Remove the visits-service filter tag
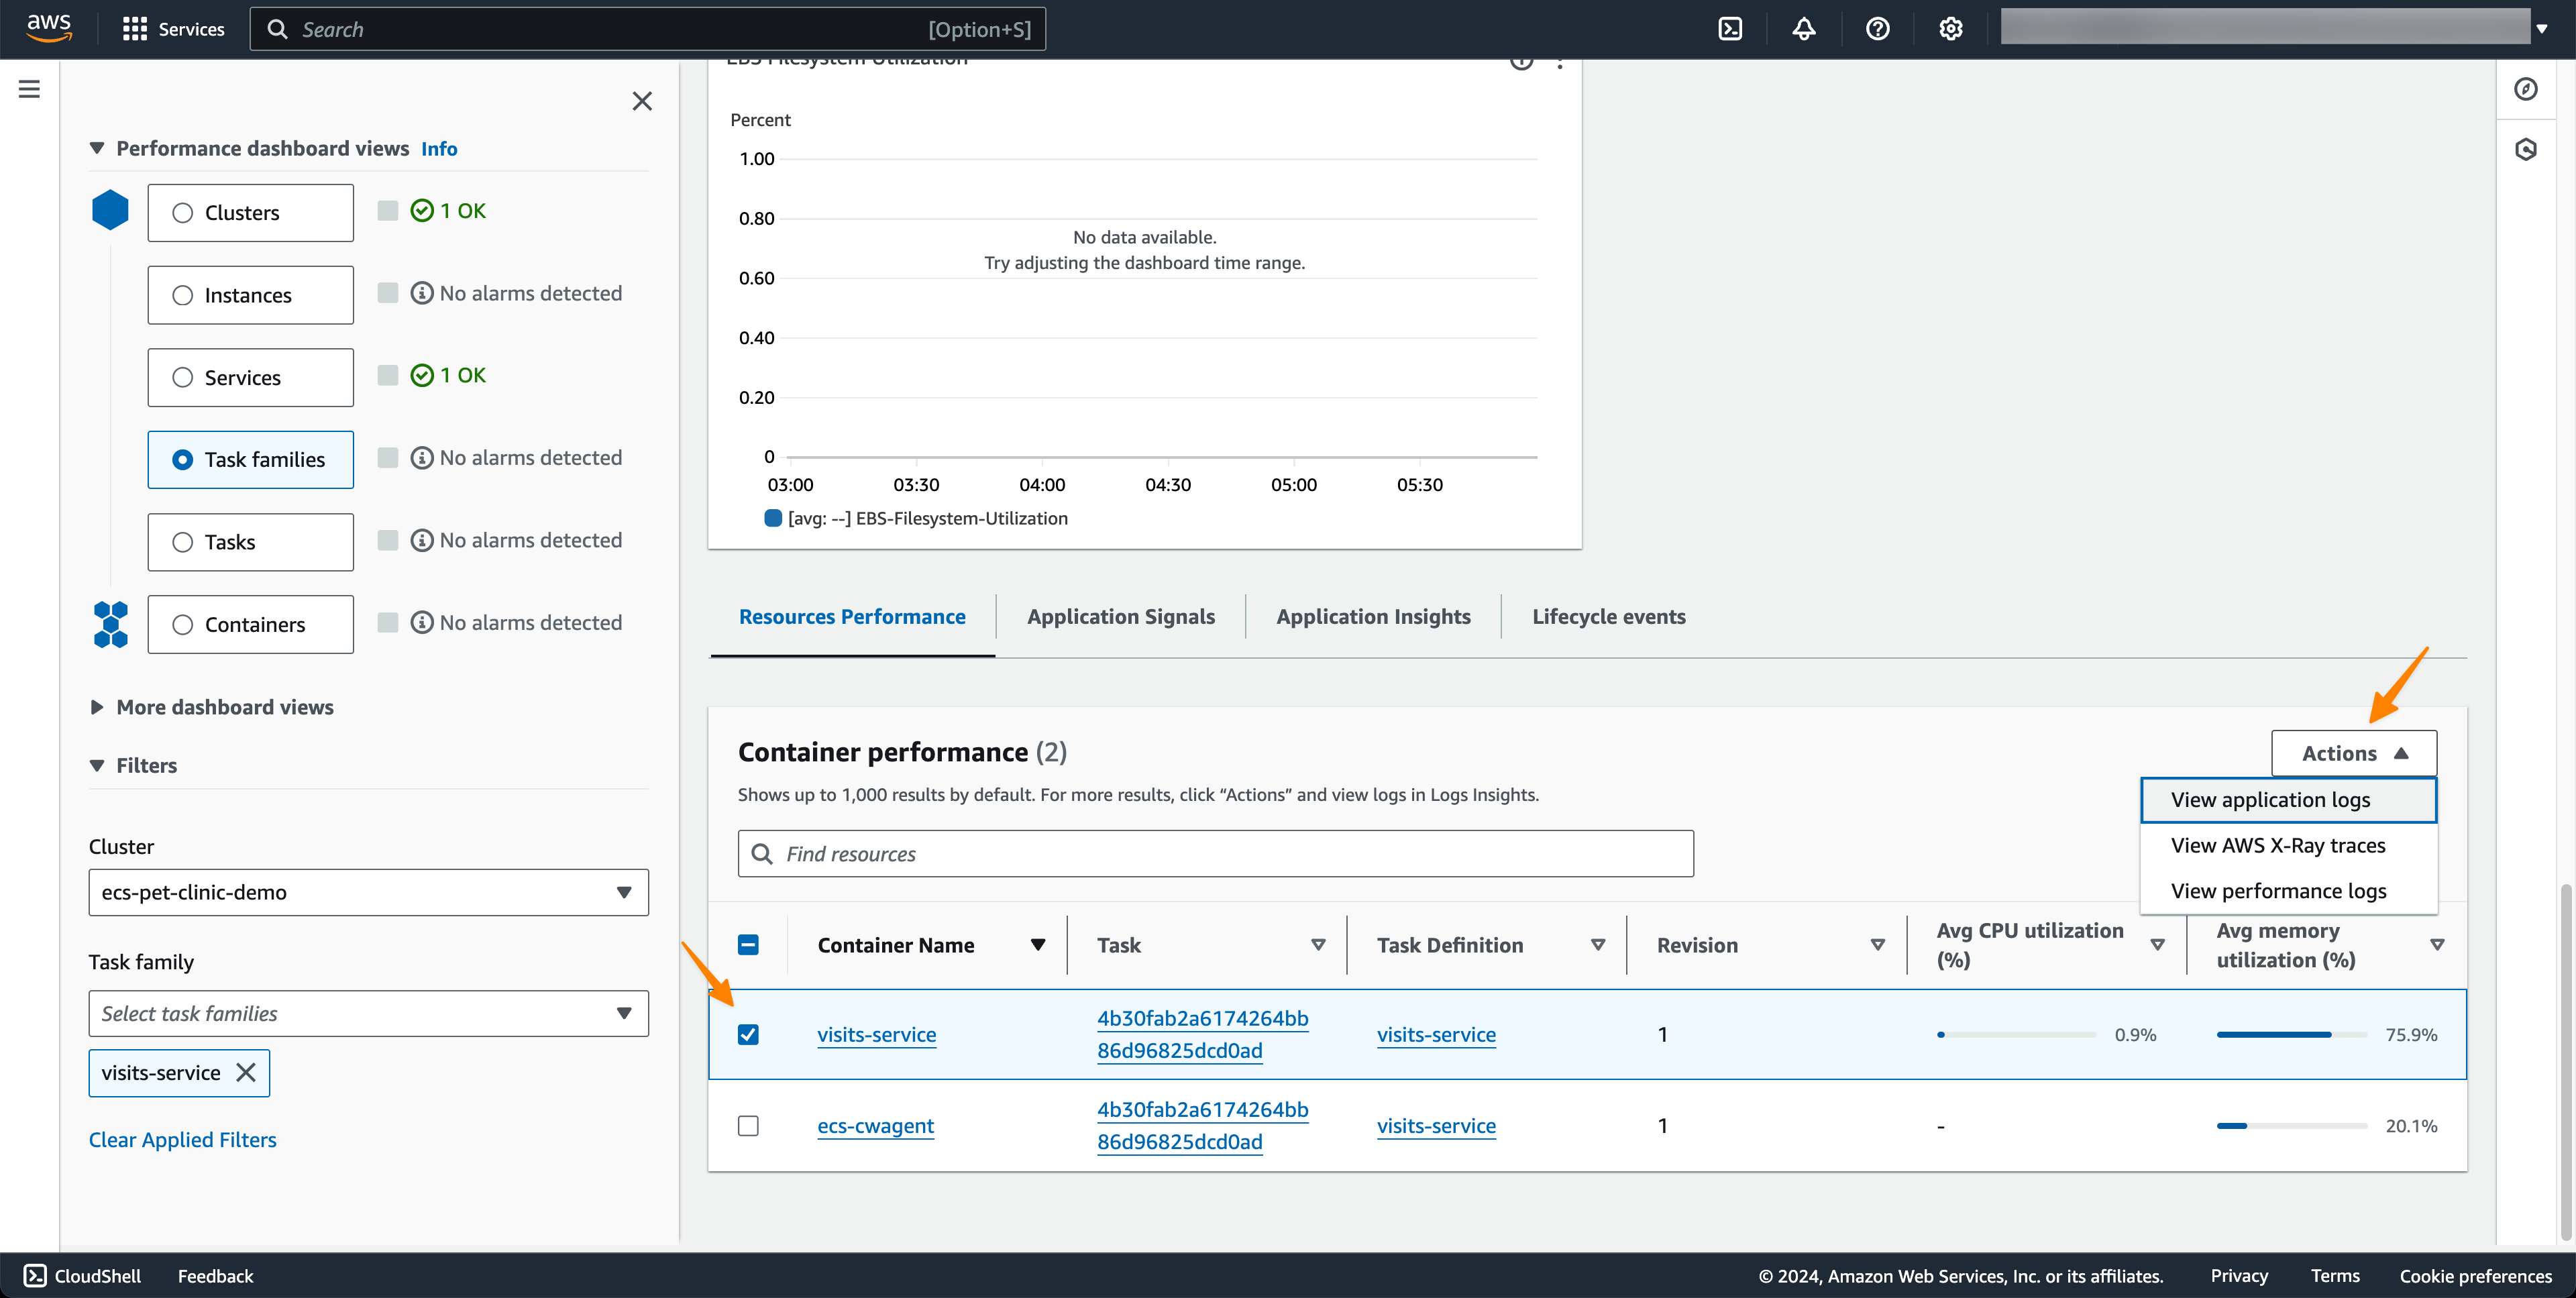Screen dimensions: 2576x1298 (246, 1072)
